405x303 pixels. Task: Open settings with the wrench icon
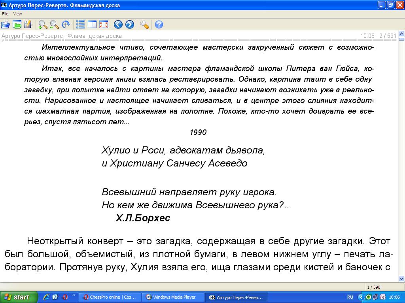click(x=144, y=25)
